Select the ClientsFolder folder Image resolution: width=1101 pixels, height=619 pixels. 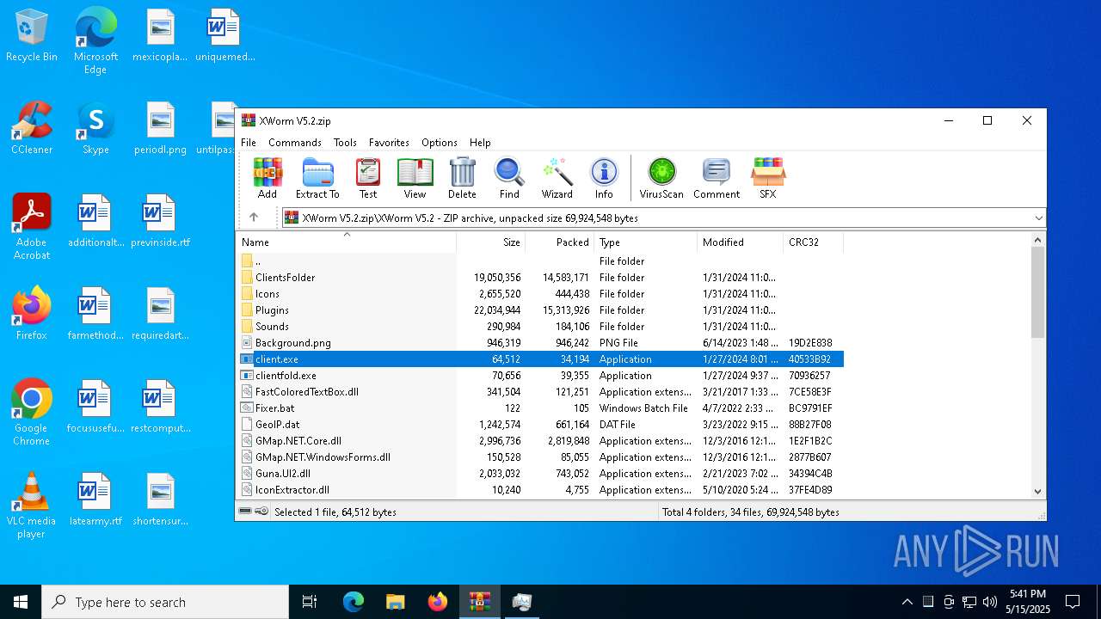pyautogui.click(x=540, y=278)
